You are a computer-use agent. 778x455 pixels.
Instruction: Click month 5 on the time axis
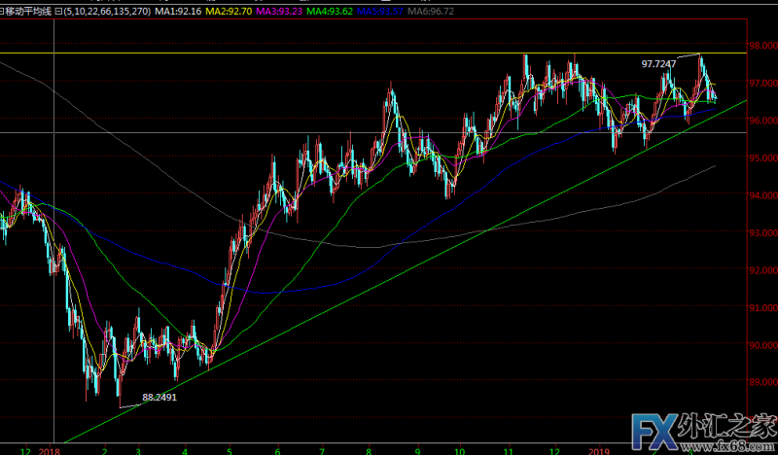point(228,450)
